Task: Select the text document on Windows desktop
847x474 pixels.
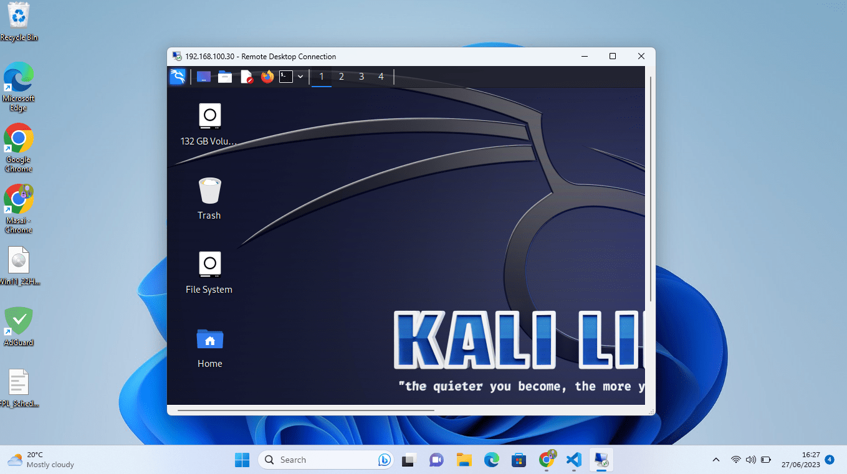Action: tap(19, 387)
